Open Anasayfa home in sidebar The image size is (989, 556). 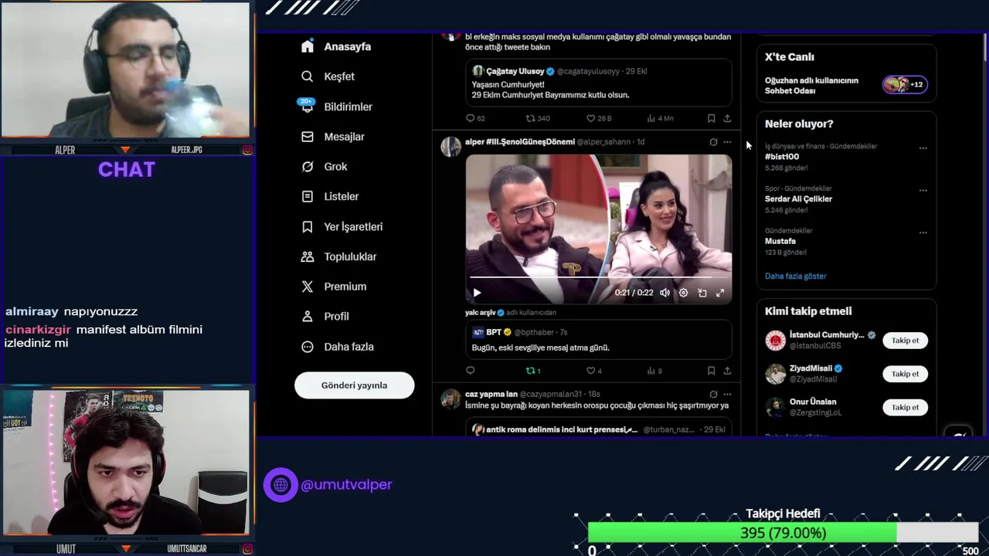click(336, 46)
